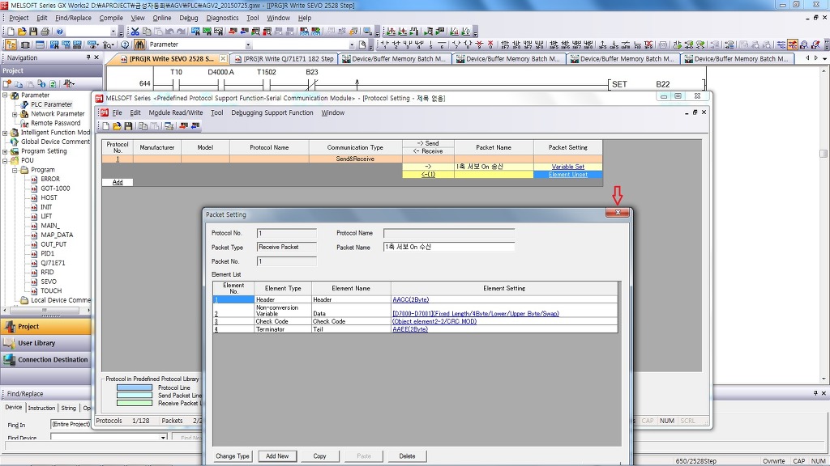Click the binoculars find icon beside Parameter box
The image size is (830, 466).
pos(139,44)
